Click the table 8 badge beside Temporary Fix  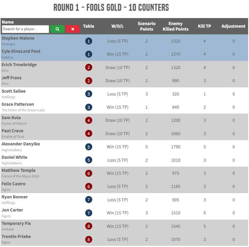pyautogui.click(x=89, y=226)
